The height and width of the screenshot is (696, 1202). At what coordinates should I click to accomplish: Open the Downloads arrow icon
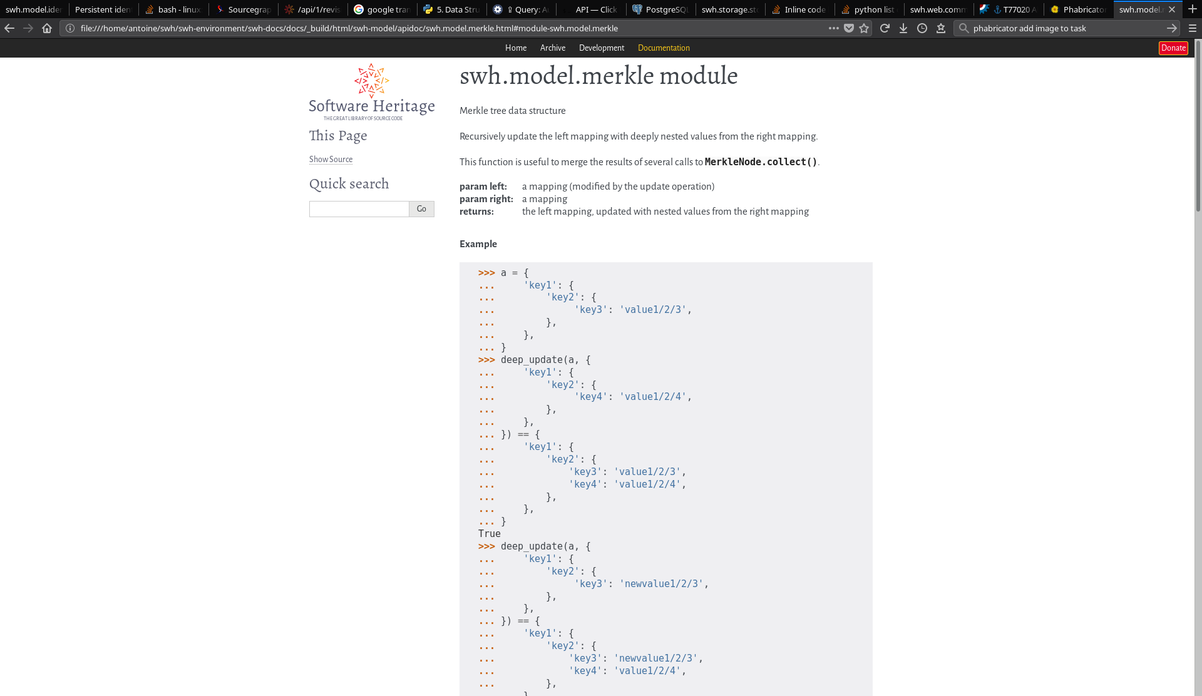click(903, 28)
